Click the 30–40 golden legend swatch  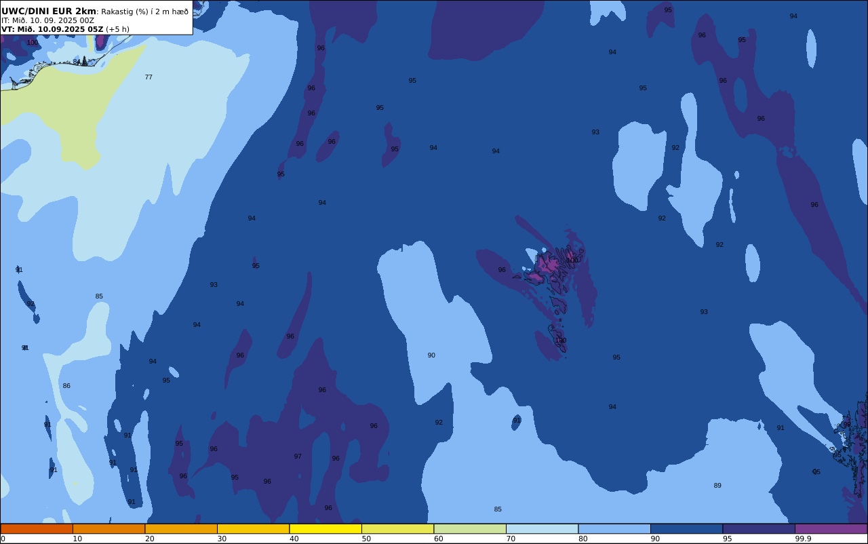pos(253,528)
